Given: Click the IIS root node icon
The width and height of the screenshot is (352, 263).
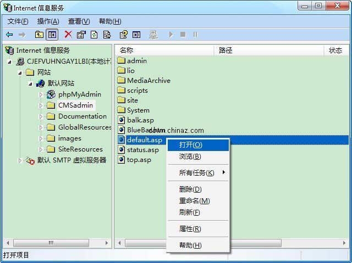Looking at the screenshot, I should click(9, 50).
